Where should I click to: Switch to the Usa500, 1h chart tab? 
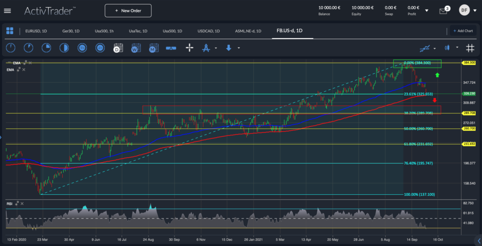click(x=104, y=31)
